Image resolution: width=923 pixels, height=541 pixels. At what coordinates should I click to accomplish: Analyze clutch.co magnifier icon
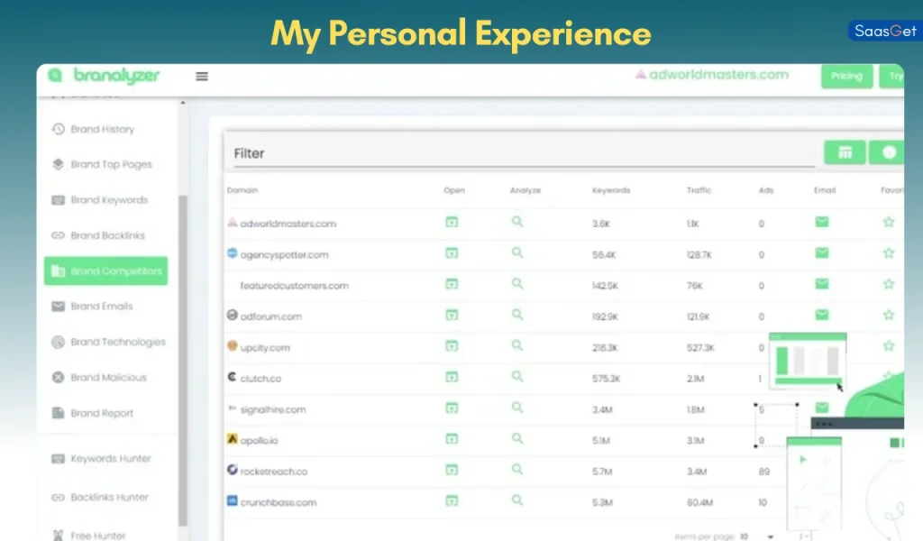517,376
